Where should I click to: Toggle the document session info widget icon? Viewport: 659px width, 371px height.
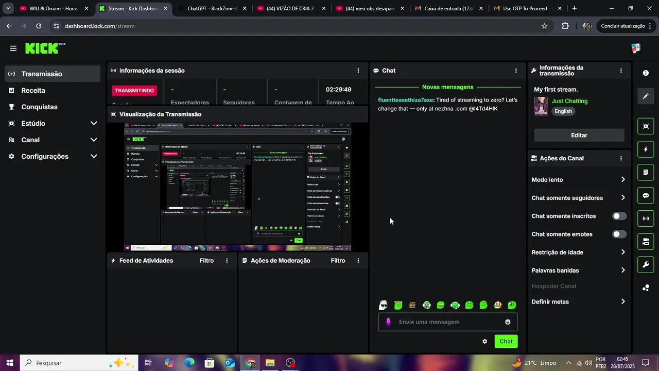(646, 172)
